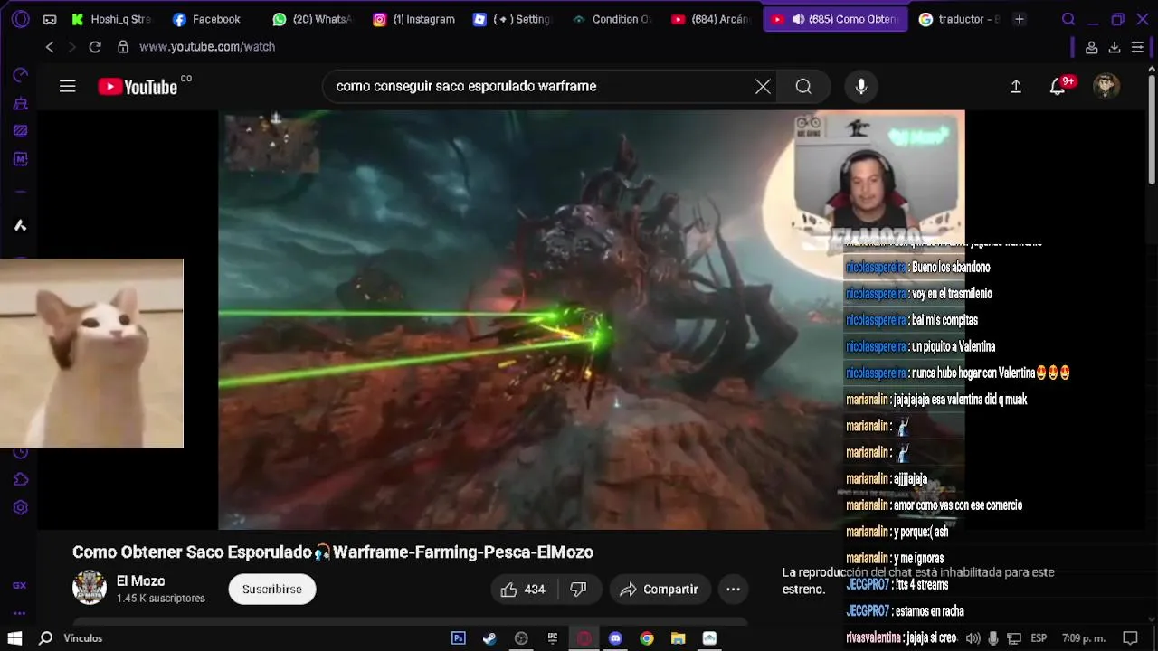The height and width of the screenshot is (651, 1158).
Task: Open Opera easy setup sliders icon
Action: click(x=1137, y=47)
